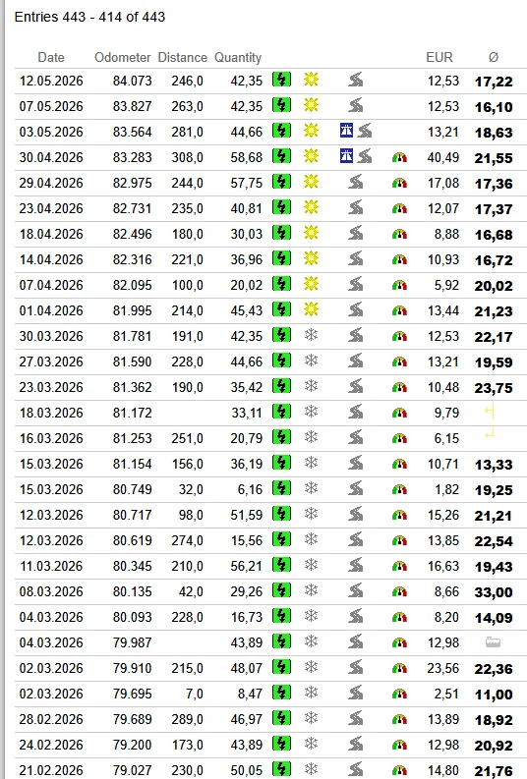Click the country road icon in the 23.04.2026 row
Screen dimensions: 527x779
click(356, 207)
